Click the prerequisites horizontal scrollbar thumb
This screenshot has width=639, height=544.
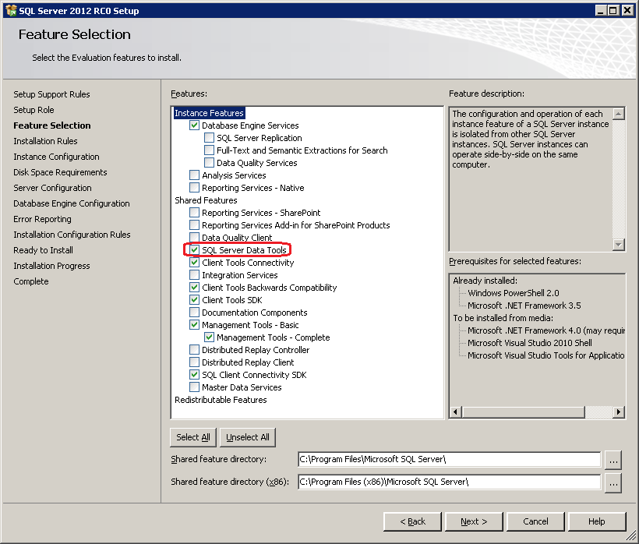click(x=523, y=412)
